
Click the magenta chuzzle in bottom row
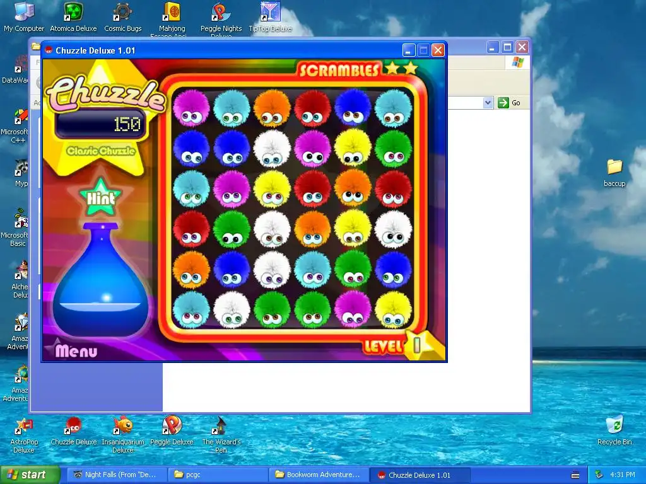(x=353, y=309)
